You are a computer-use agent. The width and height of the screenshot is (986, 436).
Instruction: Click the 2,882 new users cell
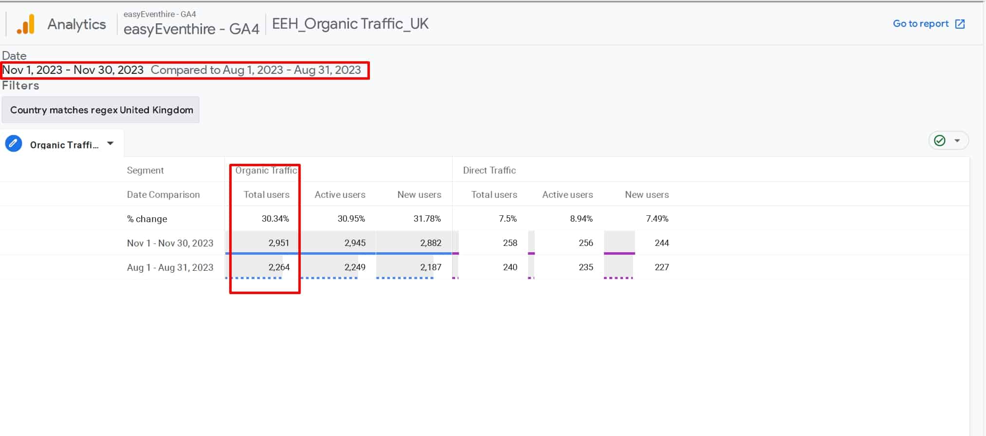point(431,243)
